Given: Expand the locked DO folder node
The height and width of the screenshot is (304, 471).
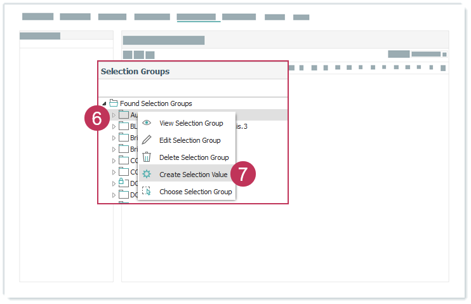Looking at the screenshot, I should tap(114, 183).
